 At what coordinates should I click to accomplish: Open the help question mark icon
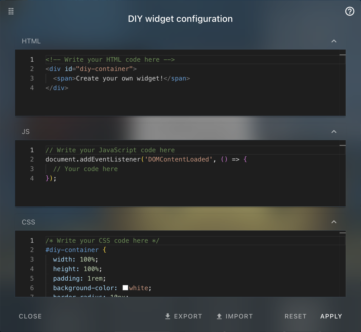point(350,11)
